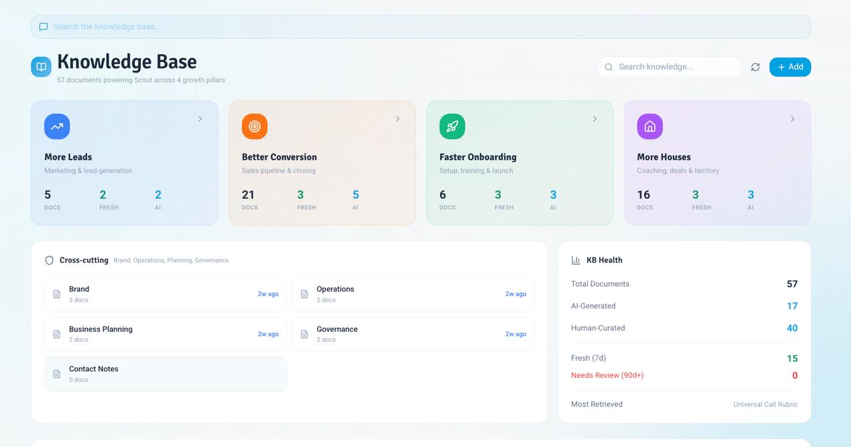Click the blue More Leads trend icon
851x447 pixels.
click(x=57, y=126)
